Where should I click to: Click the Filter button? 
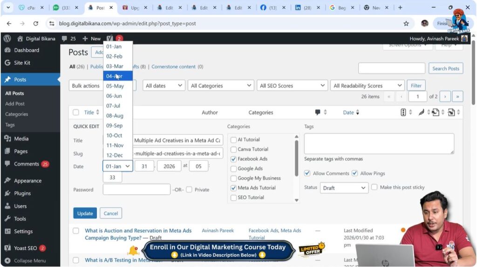click(x=416, y=86)
